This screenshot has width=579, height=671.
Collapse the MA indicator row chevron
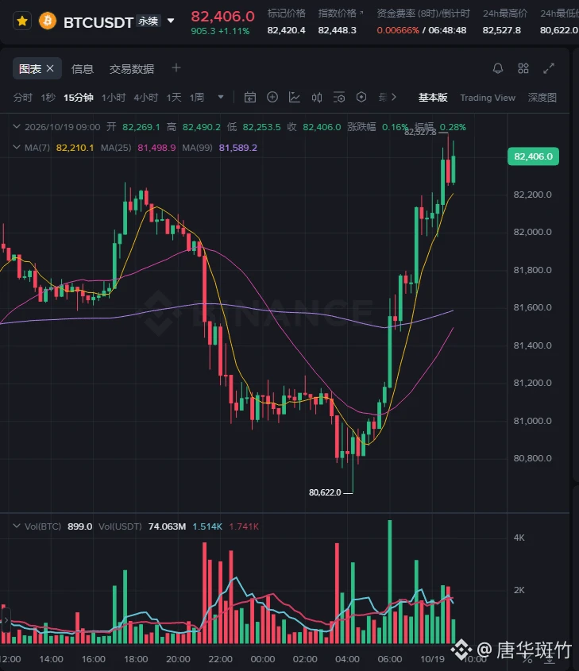coord(17,147)
